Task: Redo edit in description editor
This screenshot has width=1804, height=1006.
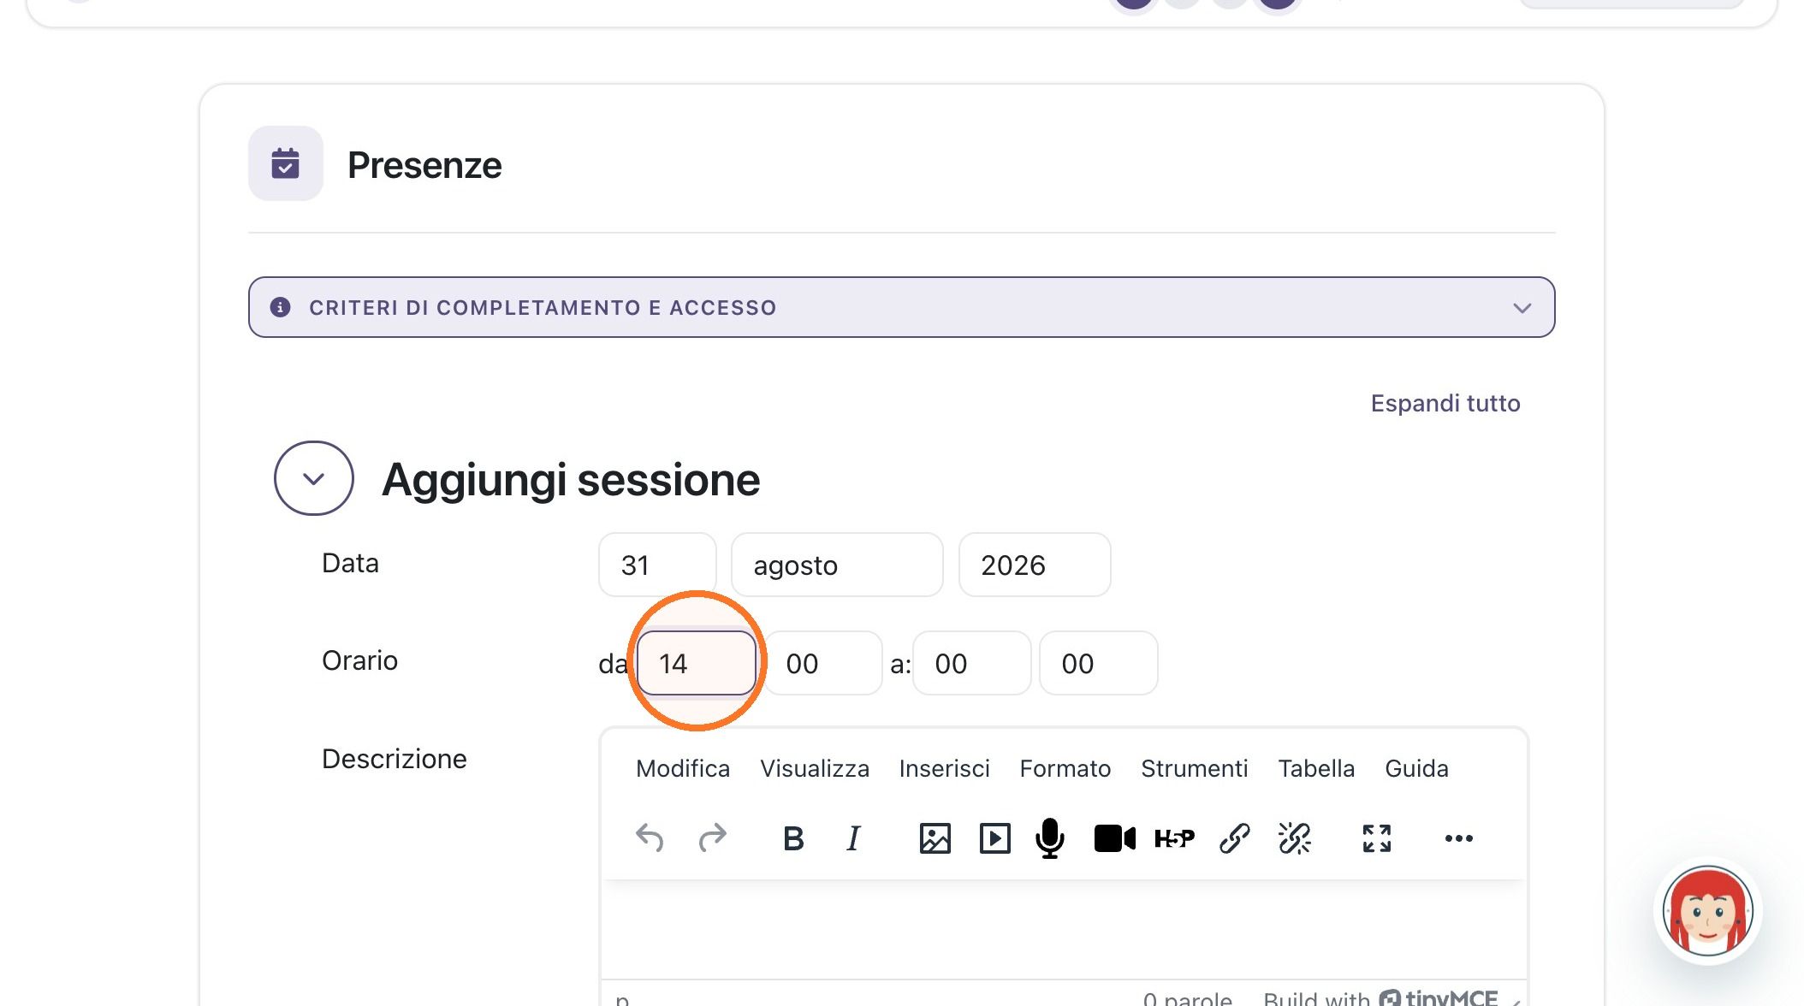Action: point(712,837)
